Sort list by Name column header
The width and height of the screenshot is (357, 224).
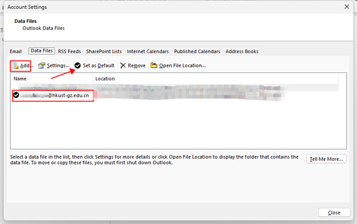point(52,79)
